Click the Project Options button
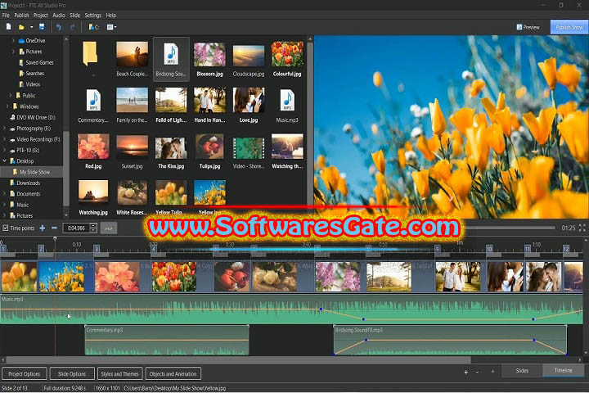This screenshot has height=393, width=589. pyautogui.click(x=25, y=374)
